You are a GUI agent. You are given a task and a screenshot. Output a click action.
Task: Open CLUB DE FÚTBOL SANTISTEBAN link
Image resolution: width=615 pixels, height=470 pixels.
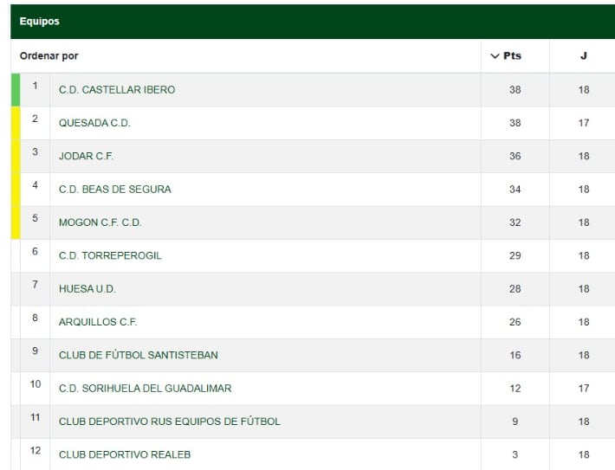click(139, 356)
